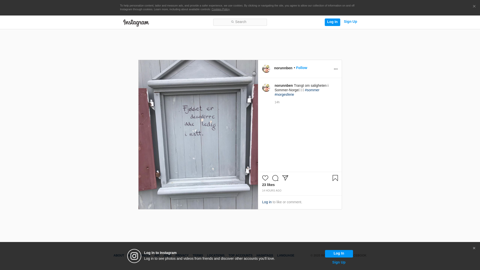Dismiss the cookie notice banner
The image size is (480, 270).
[474, 6]
